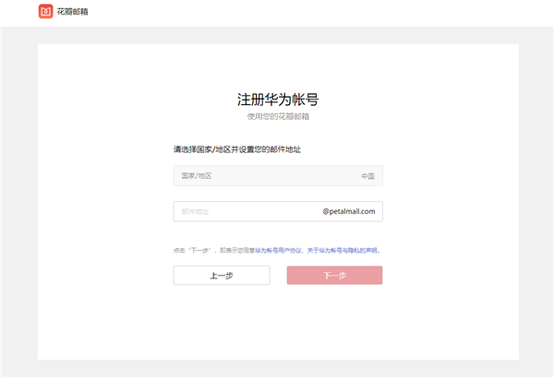Viewport: 554px width, 378px height.
Task: Click the 国家/地区 label inside the selector
Action: (x=195, y=175)
